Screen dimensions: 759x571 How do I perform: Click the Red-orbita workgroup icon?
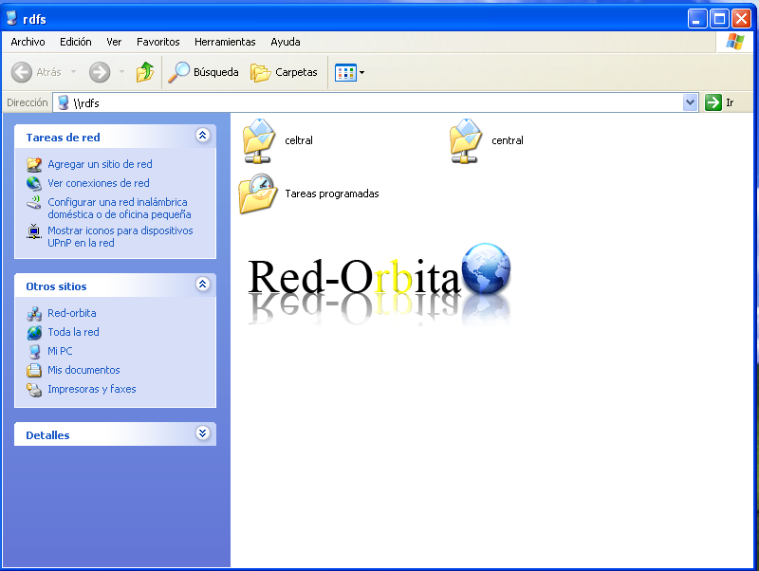point(34,314)
